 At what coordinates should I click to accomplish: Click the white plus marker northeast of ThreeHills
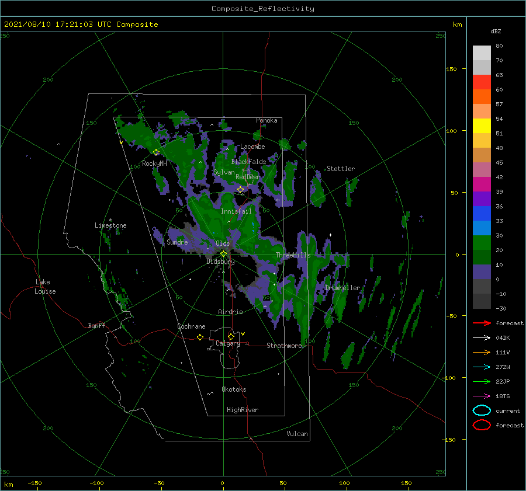point(330,235)
